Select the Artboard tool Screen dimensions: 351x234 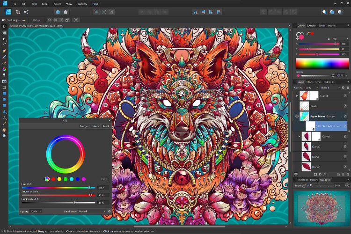pos(4,33)
